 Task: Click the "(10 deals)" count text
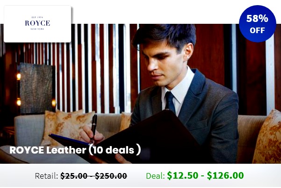coord(115,150)
